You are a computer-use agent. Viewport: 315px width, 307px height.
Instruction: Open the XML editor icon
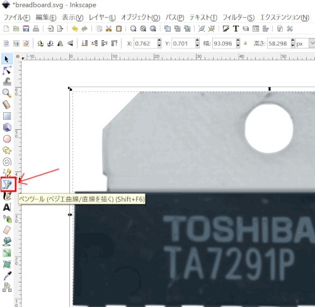click(256, 28)
